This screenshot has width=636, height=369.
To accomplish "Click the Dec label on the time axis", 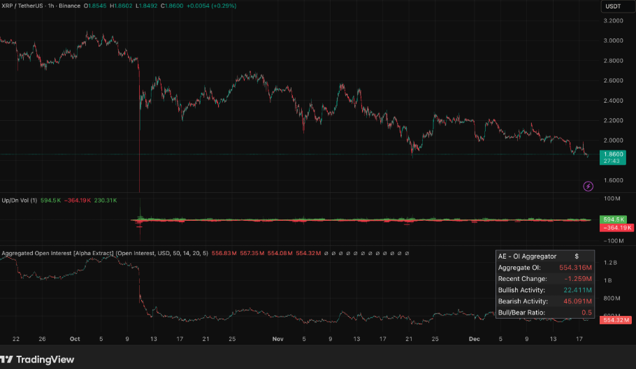I will (x=474, y=339).
